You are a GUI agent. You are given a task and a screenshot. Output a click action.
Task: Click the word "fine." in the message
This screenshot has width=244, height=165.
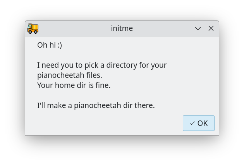(x=103, y=85)
